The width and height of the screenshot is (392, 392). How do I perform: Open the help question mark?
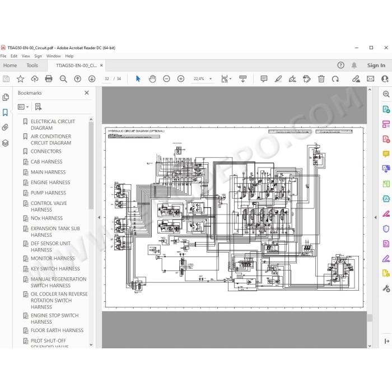click(340, 66)
